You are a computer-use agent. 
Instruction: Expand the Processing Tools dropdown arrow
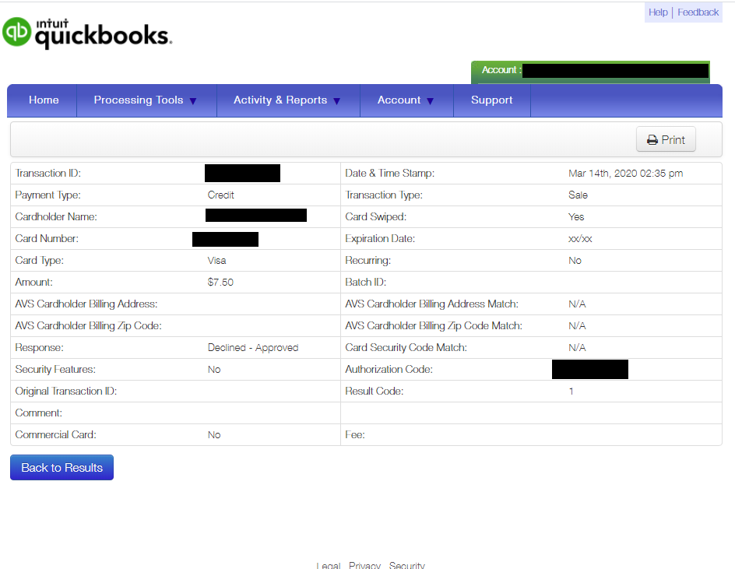click(192, 100)
